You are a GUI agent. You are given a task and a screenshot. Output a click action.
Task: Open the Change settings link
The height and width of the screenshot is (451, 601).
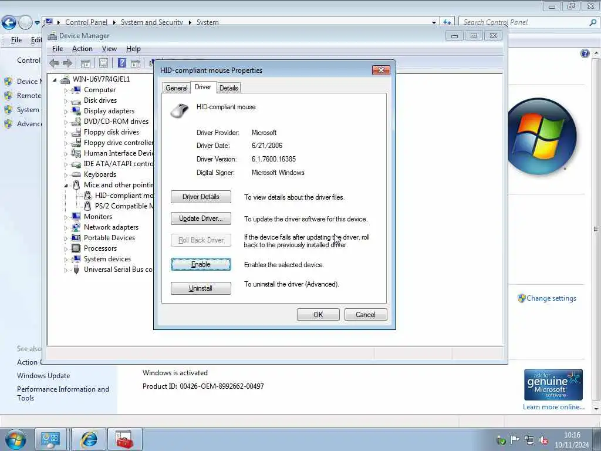click(551, 298)
